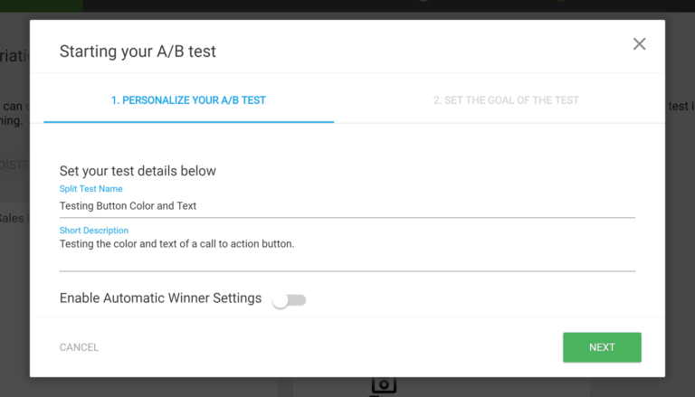
Task: Click the Enable Automatic Winner Settings label
Action: (160, 298)
